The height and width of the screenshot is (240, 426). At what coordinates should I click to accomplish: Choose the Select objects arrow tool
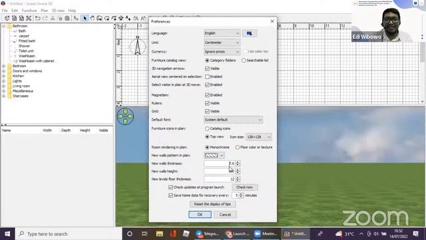(x=85, y=18)
